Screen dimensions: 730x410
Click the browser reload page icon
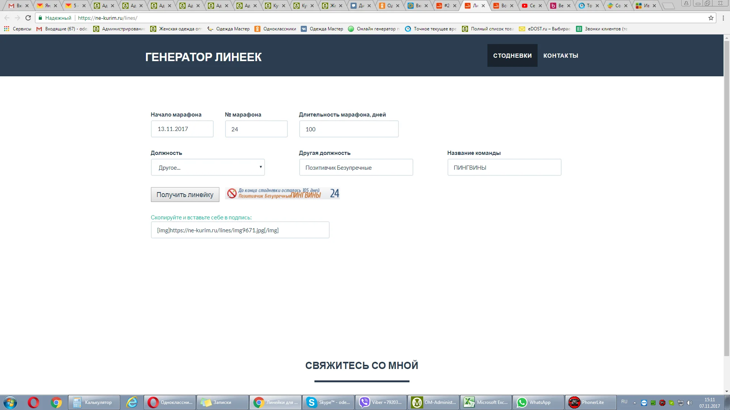[28, 18]
